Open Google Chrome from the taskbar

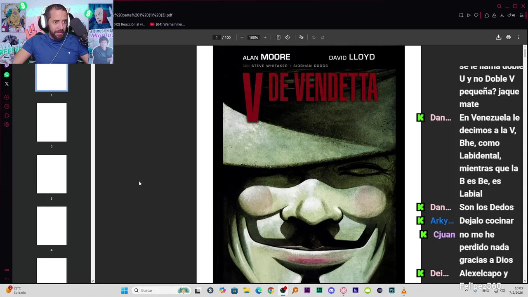[x=271, y=290]
